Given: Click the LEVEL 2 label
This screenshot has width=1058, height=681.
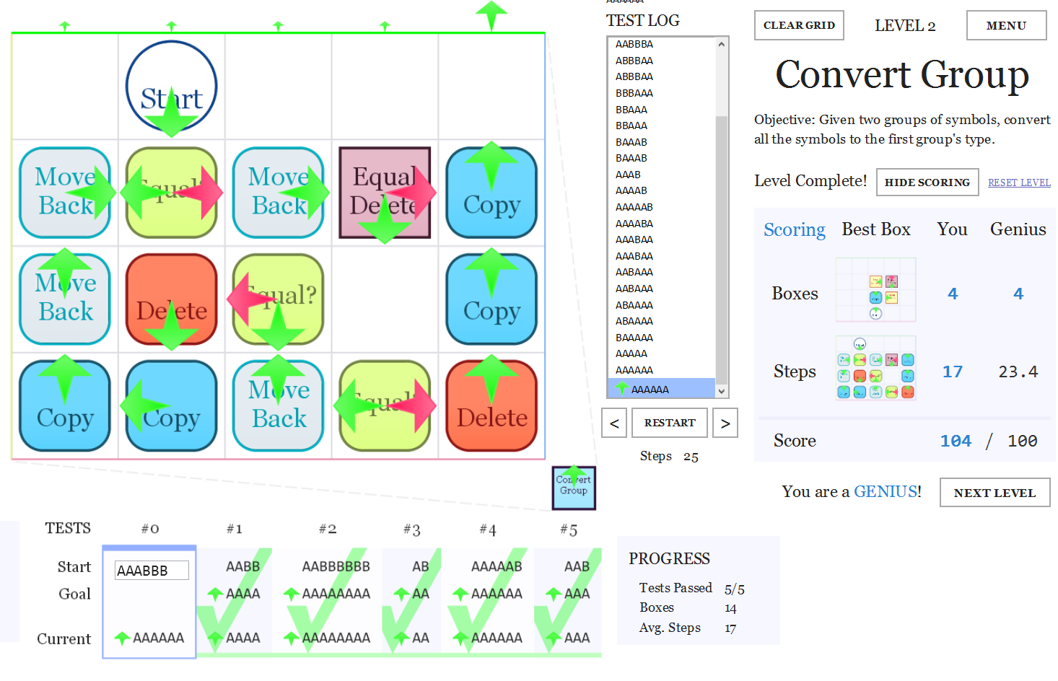Looking at the screenshot, I should coord(905,26).
